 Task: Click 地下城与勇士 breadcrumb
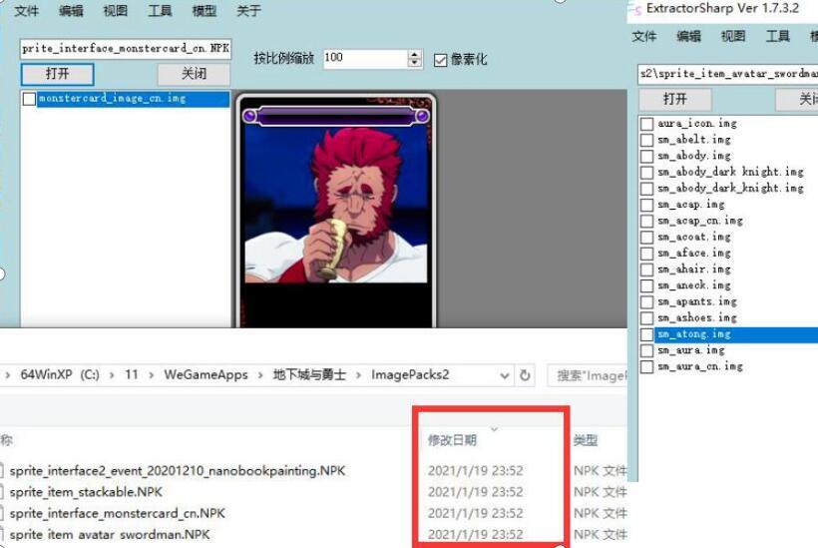(x=309, y=374)
